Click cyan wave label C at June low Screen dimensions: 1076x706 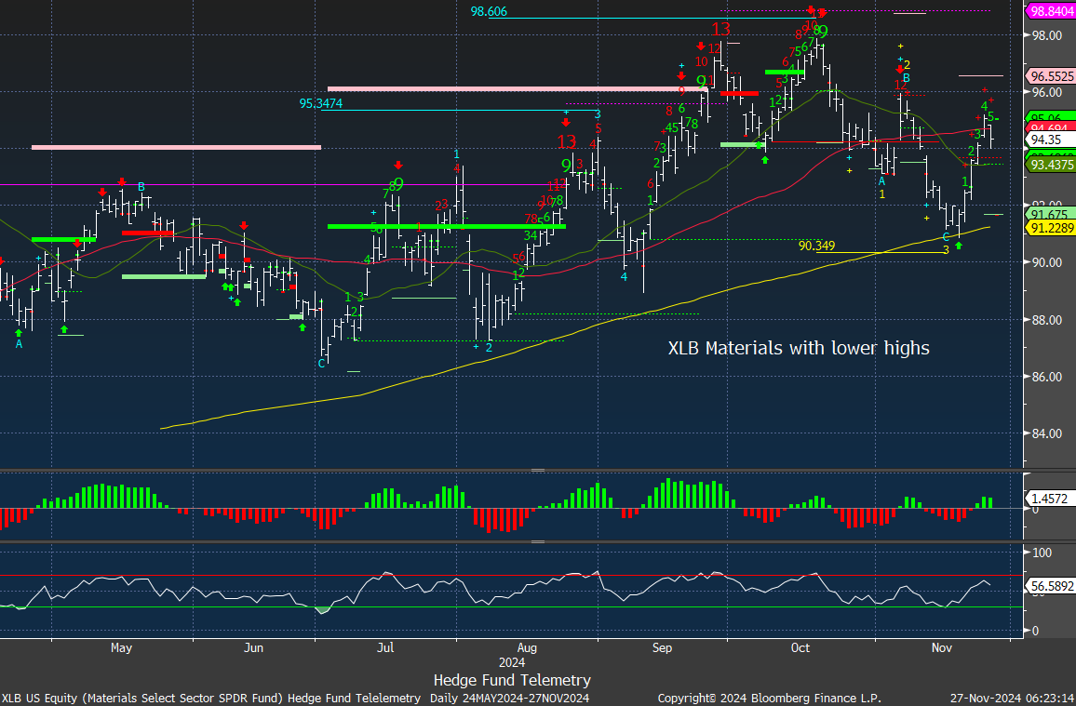coord(322,363)
